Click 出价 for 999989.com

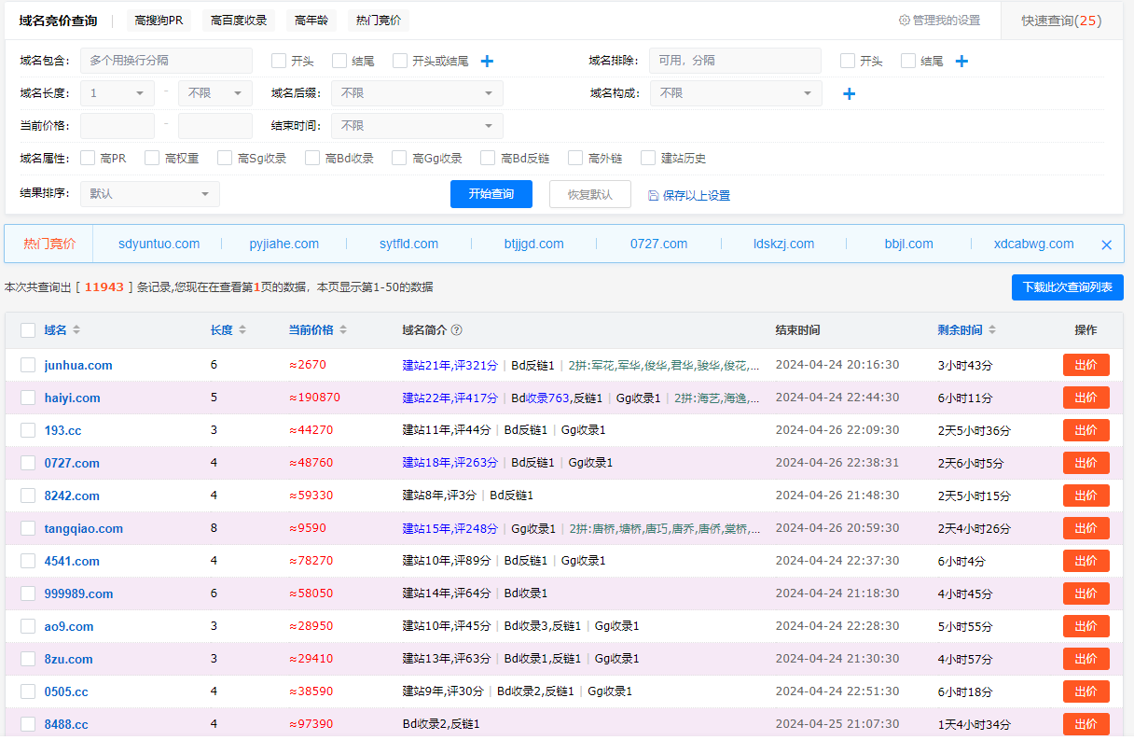1086,593
